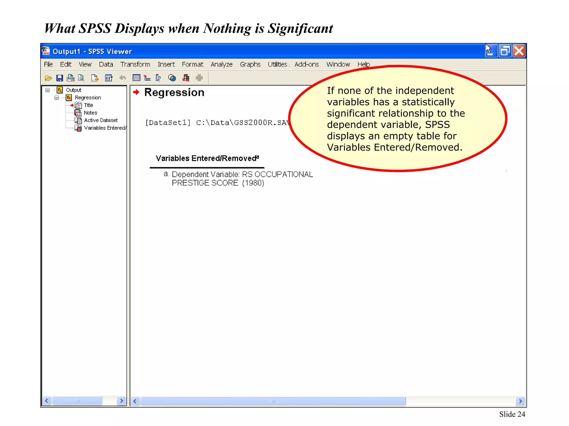This screenshot has height=426, width=569.
Task: Click output pane scroll right arrow
Action: [x=520, y=401]
